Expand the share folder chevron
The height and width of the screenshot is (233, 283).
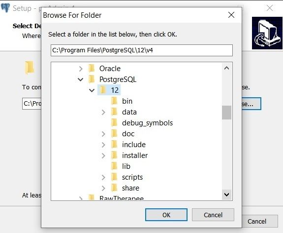[x=103, y=188]
